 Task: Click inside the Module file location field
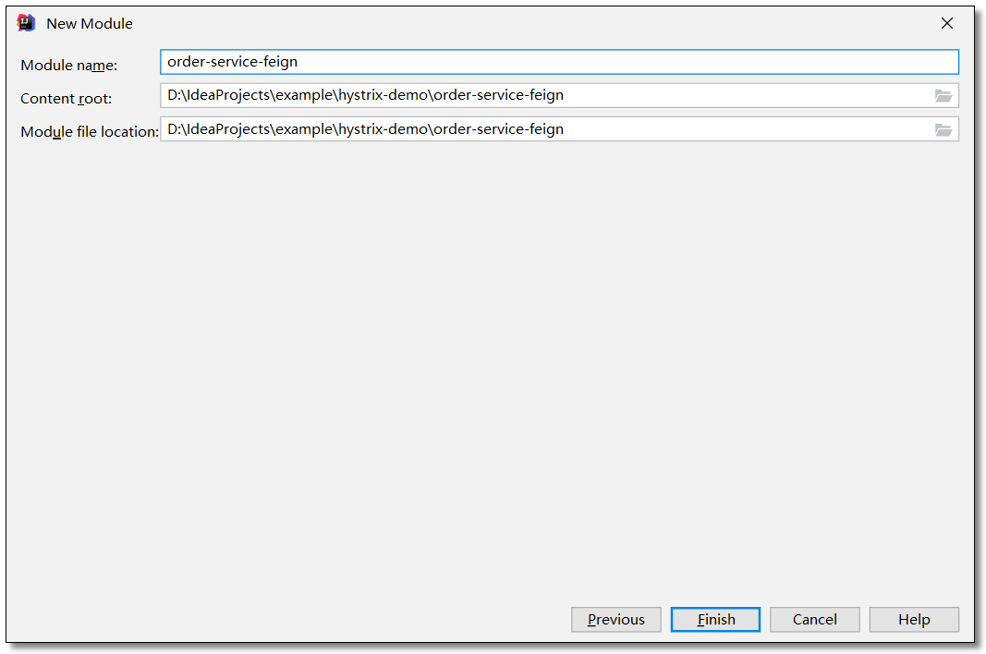click(x=547, y=129)
